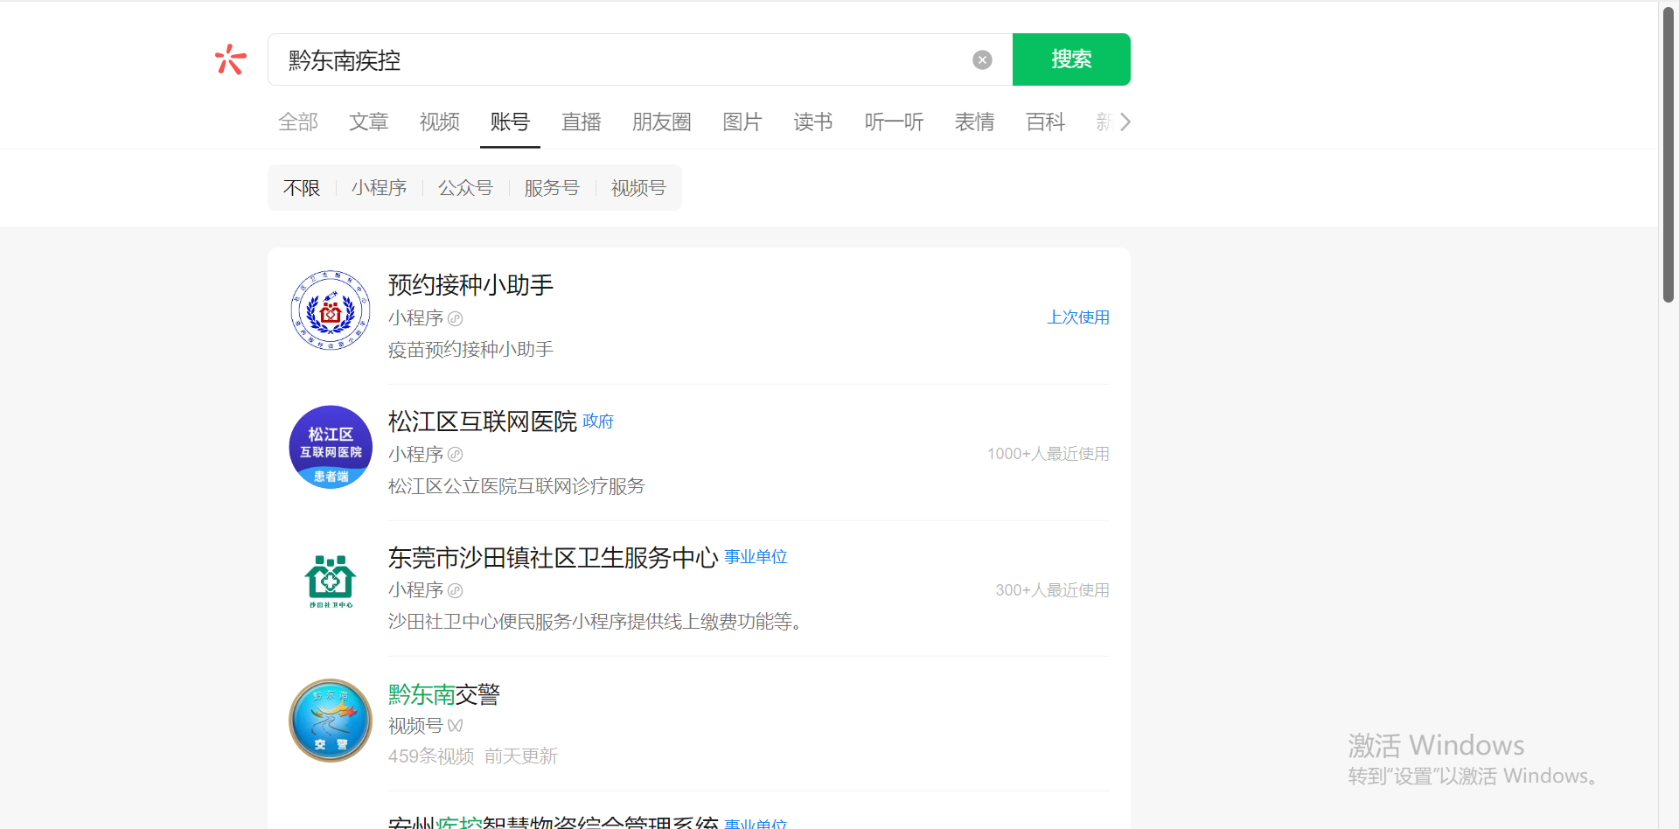Click the vertical scrollbar thumb

[1669, 156]
